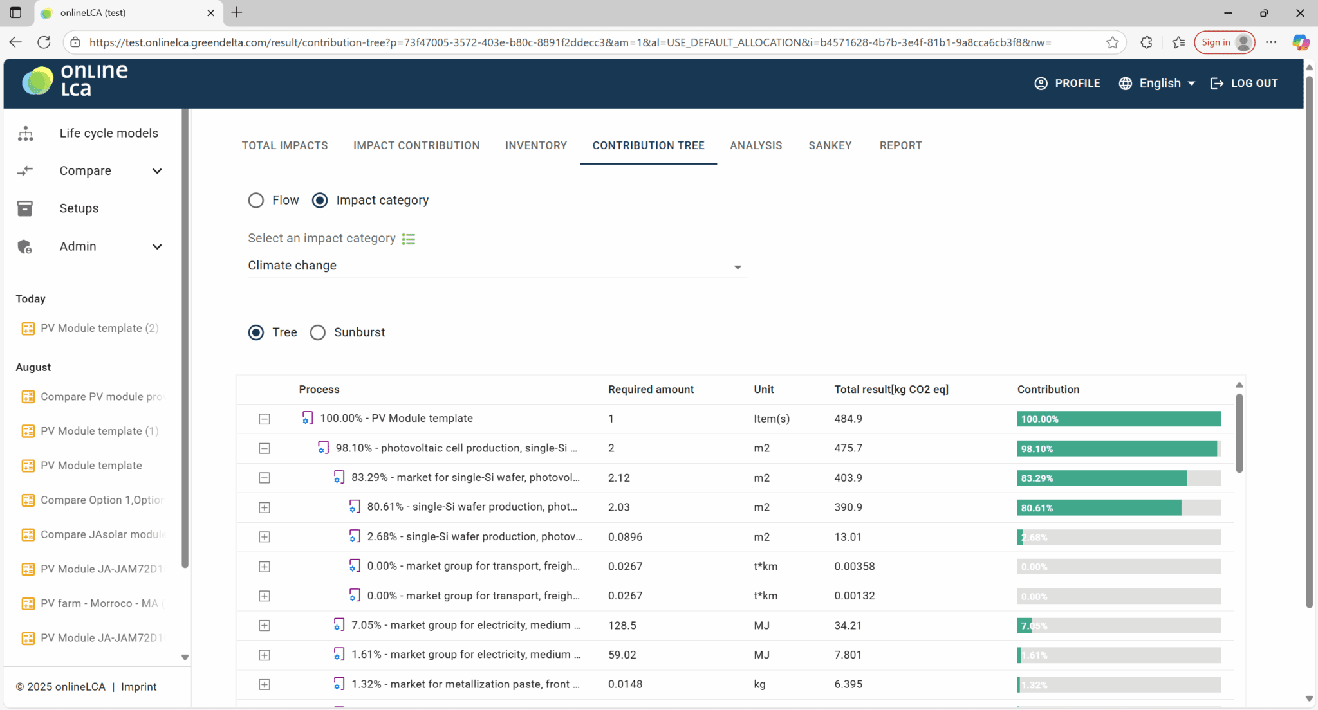
Task: Switch to the Sankey tab
Action: 830,145
